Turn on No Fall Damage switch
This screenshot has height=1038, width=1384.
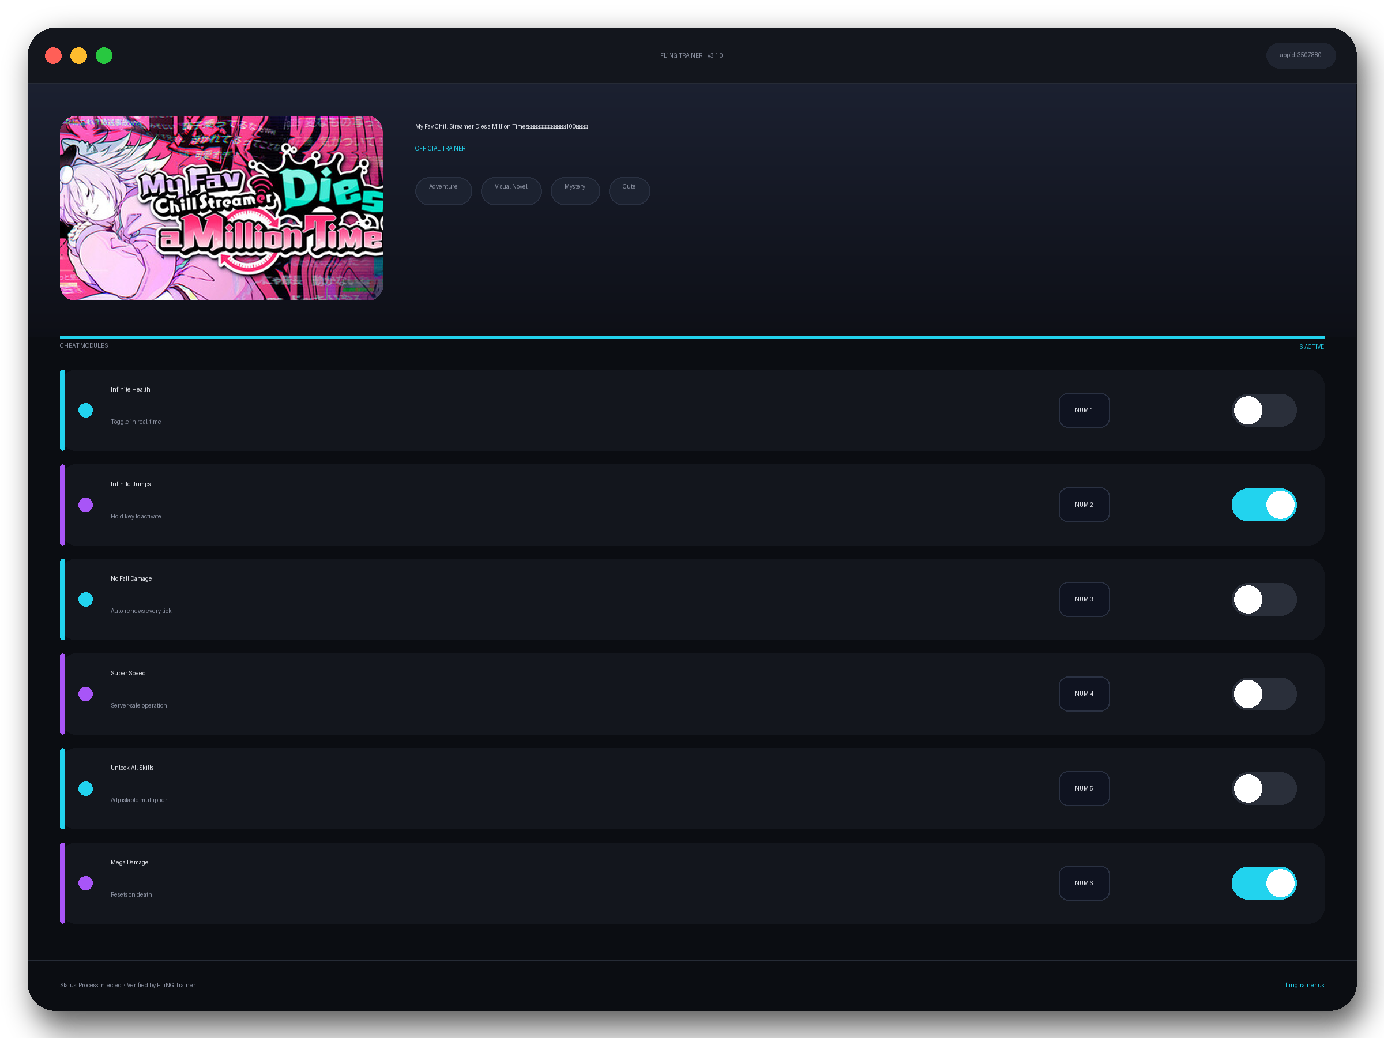click(x=1264, y=599)
